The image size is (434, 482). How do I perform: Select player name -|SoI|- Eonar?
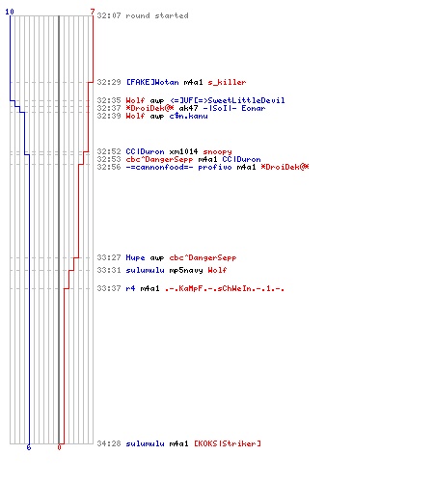[x=234, y=108]
